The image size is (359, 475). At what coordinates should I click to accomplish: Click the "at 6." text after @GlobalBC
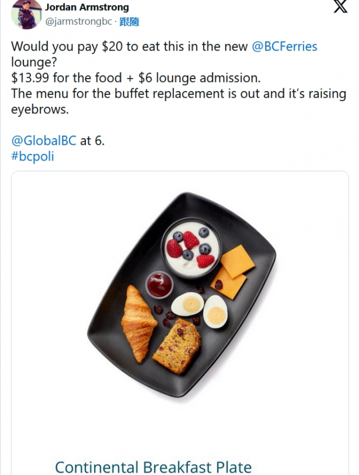tap(92, 140)
